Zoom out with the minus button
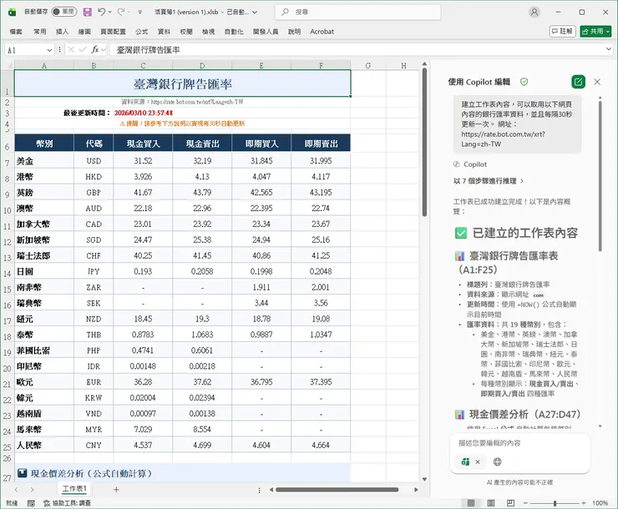618x509 pixels. coord(525,503)
